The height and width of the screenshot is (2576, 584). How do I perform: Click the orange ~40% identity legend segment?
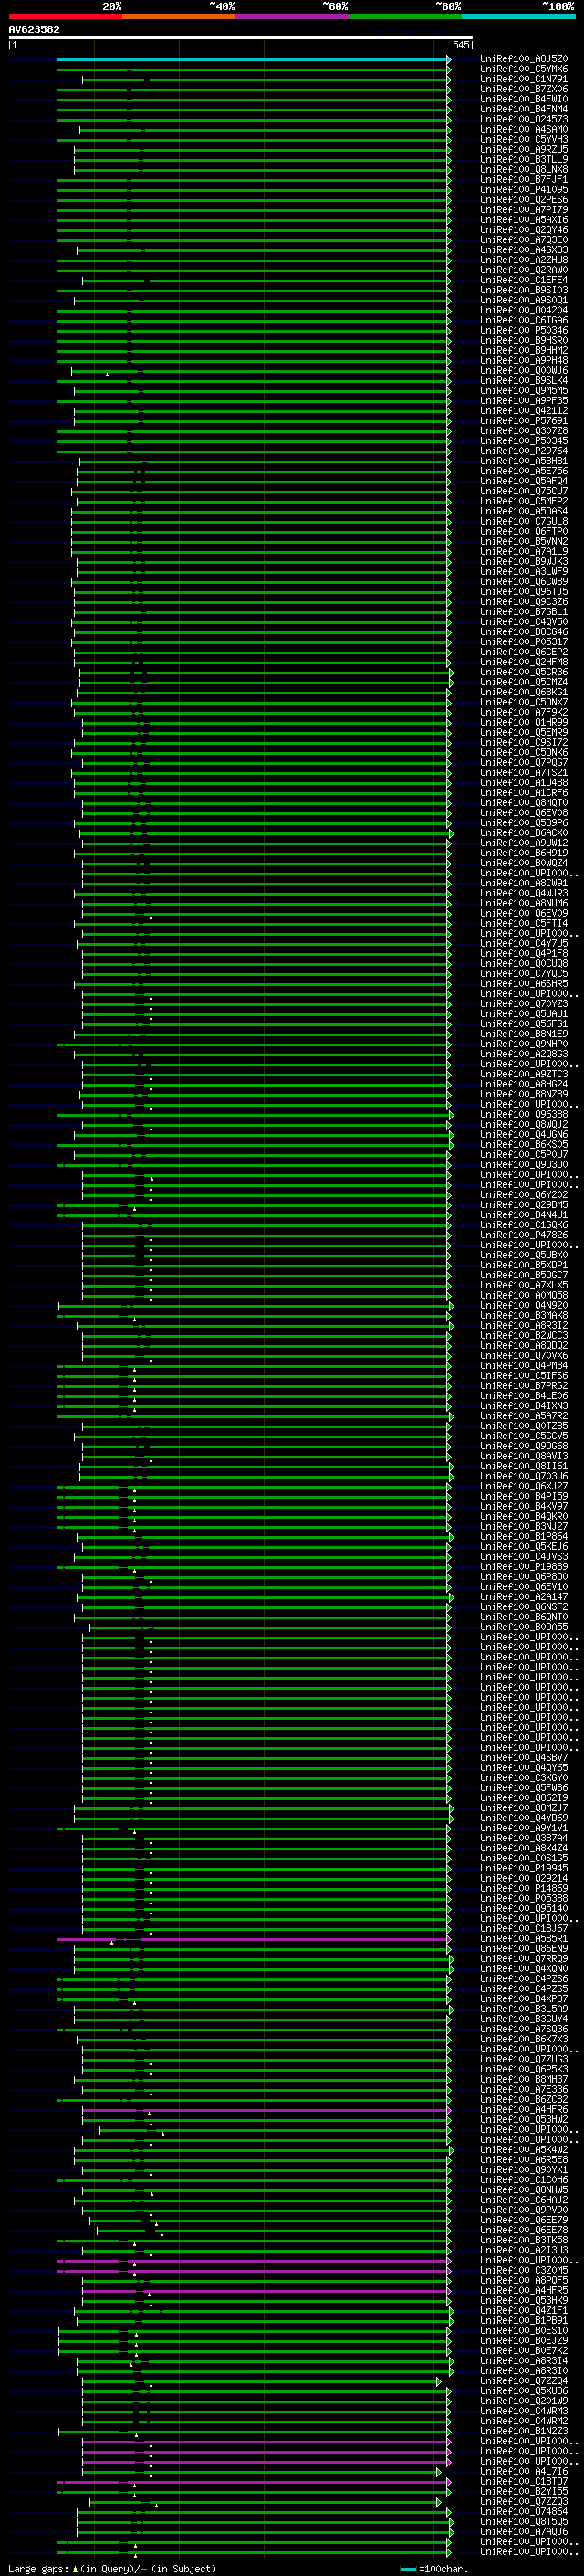click(179, 16)
